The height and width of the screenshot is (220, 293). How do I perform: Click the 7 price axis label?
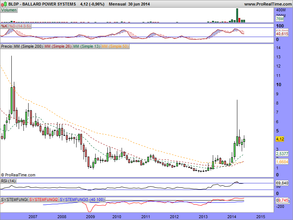point(277,112)
